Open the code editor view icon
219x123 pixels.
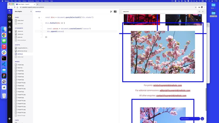click(x=10, y=17)
